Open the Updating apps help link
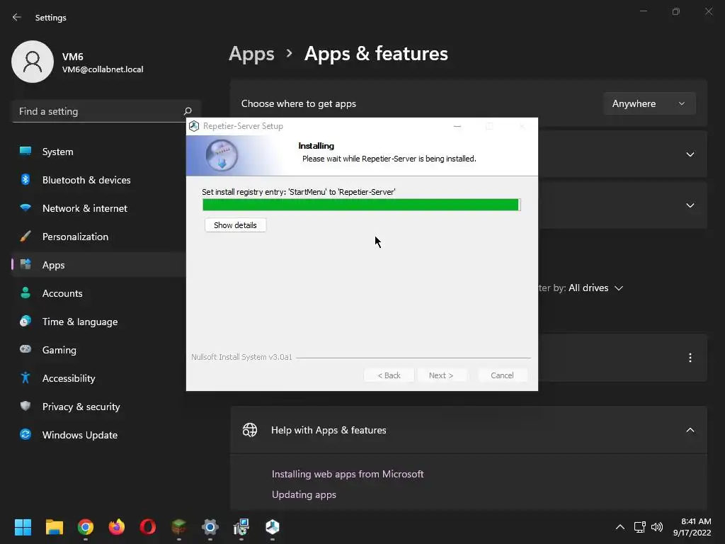 click(304, 494)
